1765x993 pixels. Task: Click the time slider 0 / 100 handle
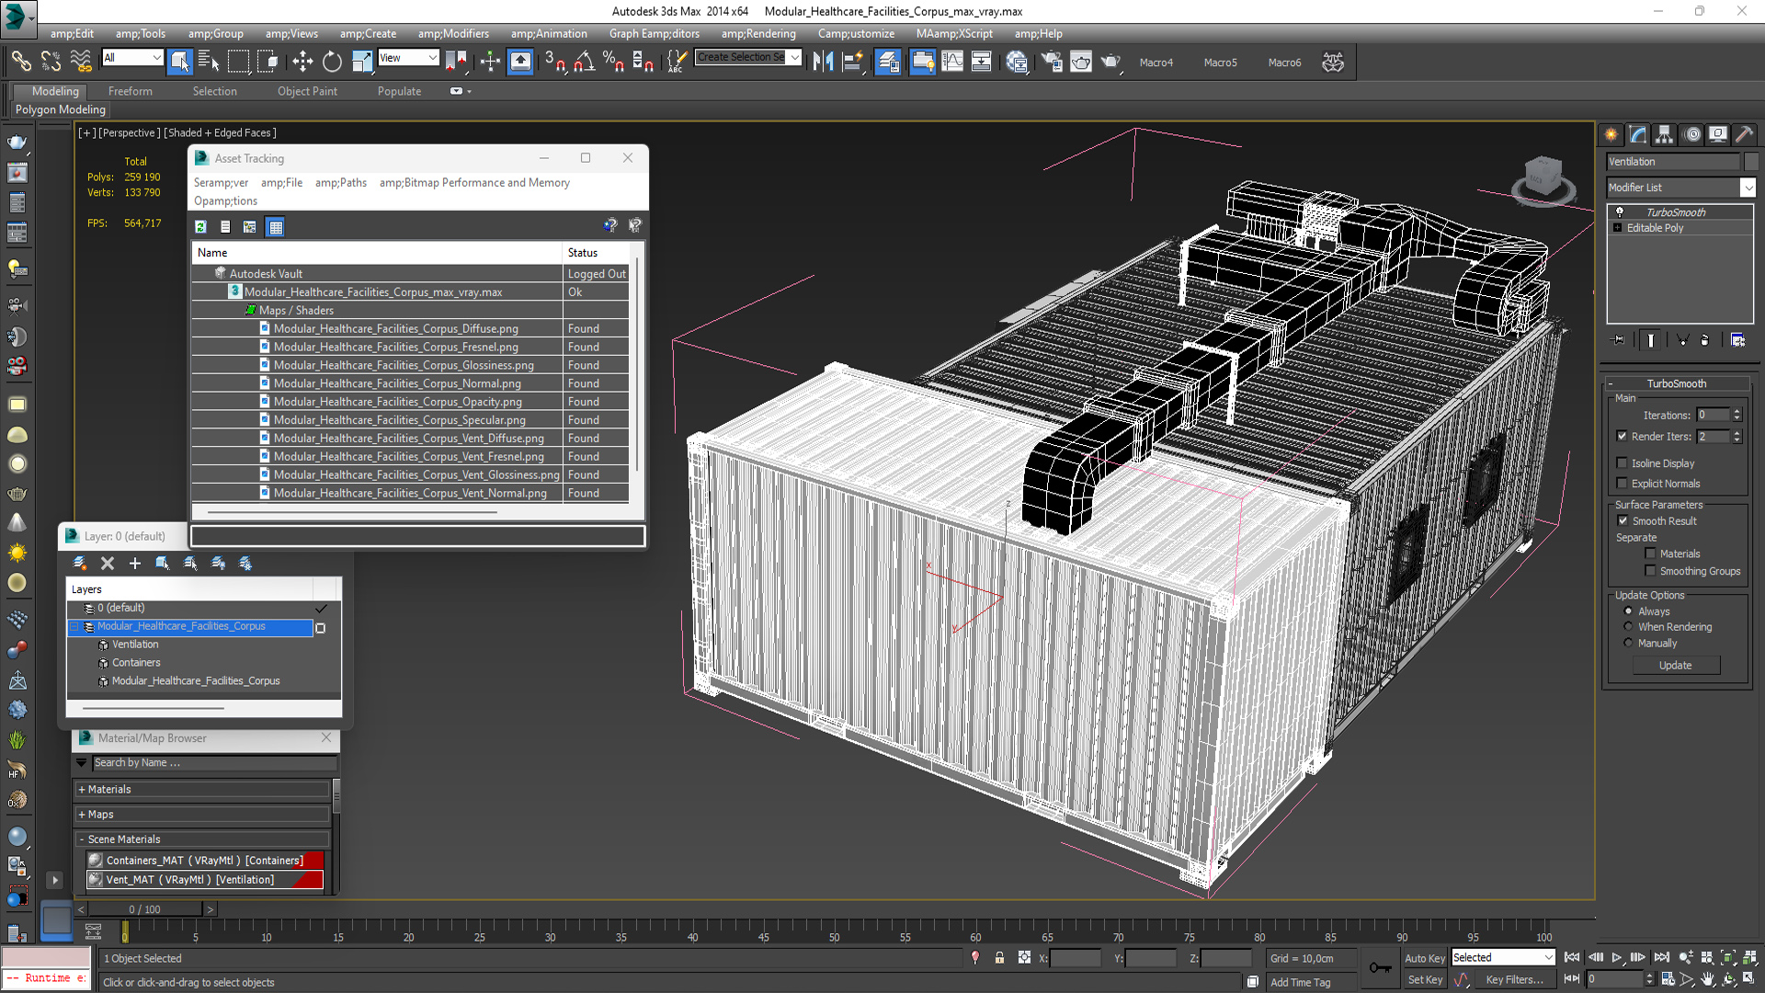[x=144, y=909]
